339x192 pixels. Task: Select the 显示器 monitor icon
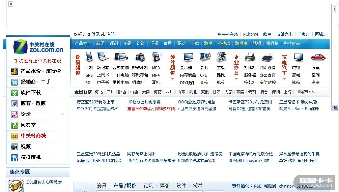point(188,57)
